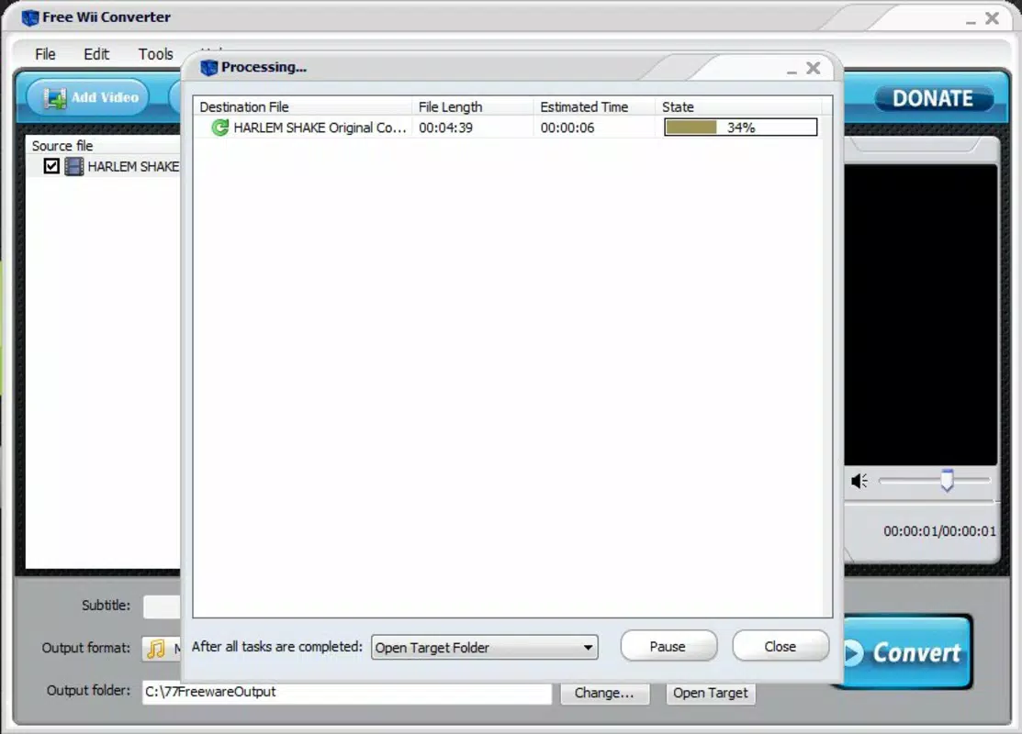This screenshot has height=734, width=1022.
Task: Click the Change... output folder button
Action: tap(604, 693)
